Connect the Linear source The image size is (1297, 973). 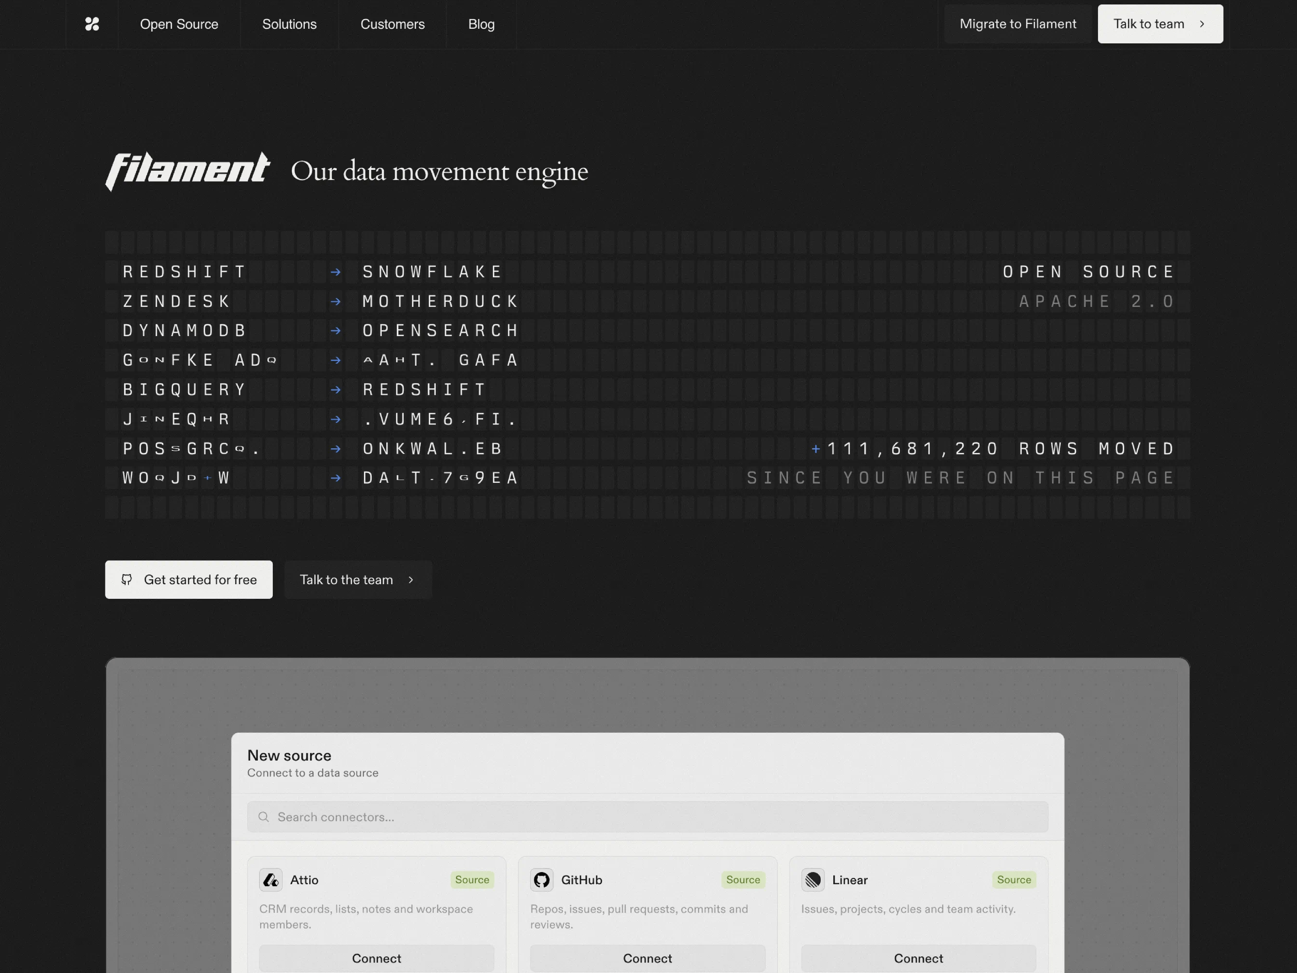(918, 958)
